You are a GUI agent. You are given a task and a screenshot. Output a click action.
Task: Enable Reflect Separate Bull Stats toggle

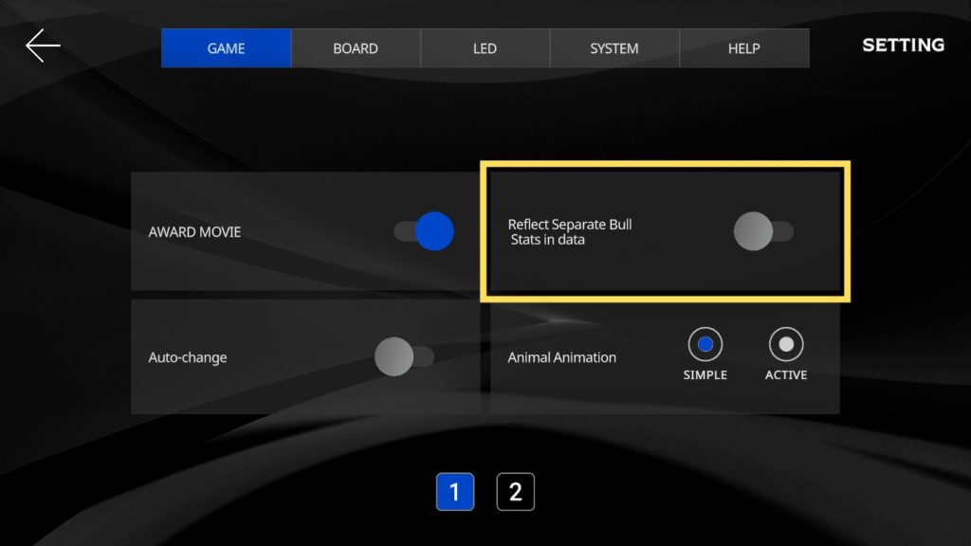763,231
